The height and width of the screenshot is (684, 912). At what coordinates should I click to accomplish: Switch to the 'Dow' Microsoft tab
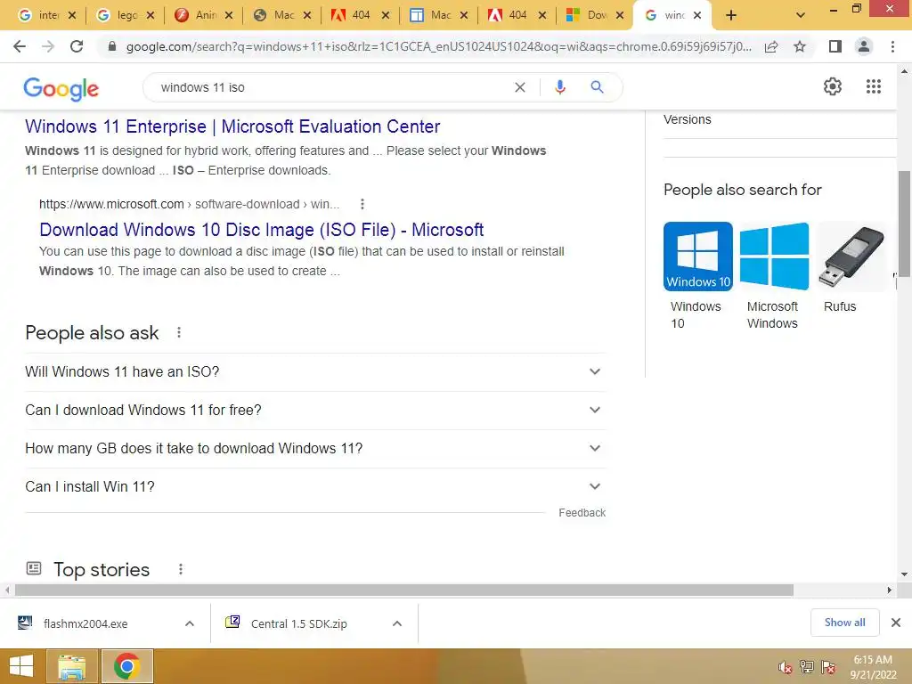(590, 16)
